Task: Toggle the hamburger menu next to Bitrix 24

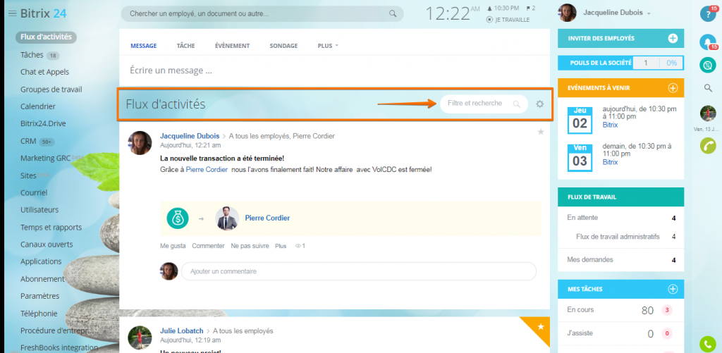Action: (13, 13)
